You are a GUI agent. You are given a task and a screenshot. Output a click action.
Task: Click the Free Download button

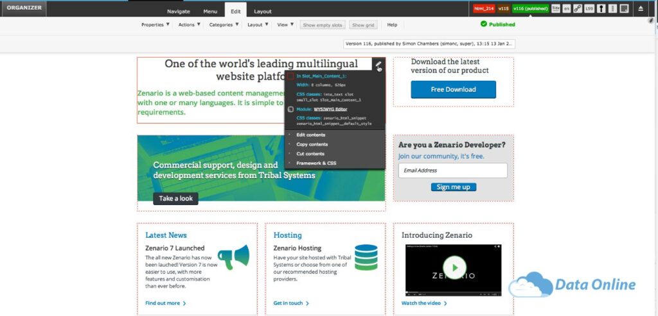(x=453, y=90)
